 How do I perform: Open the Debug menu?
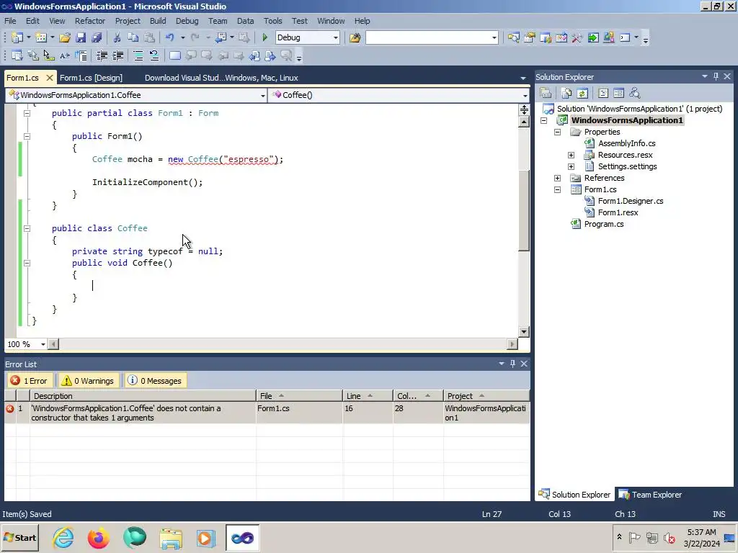click(x=187, y=21)
